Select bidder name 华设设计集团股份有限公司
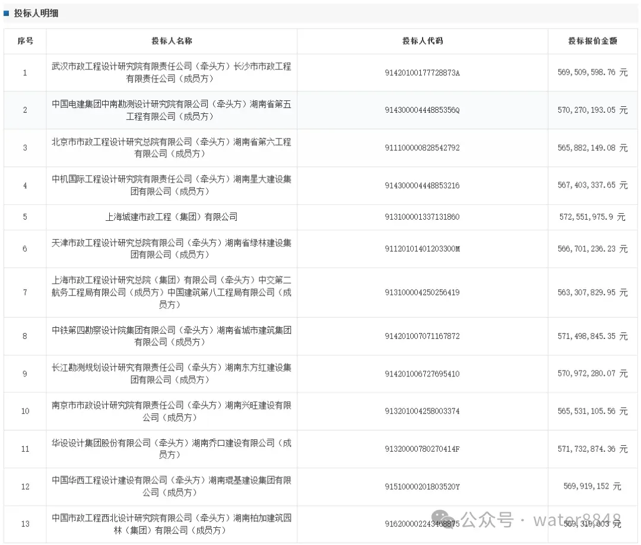The image size is (641, 545). click(101, 443)
